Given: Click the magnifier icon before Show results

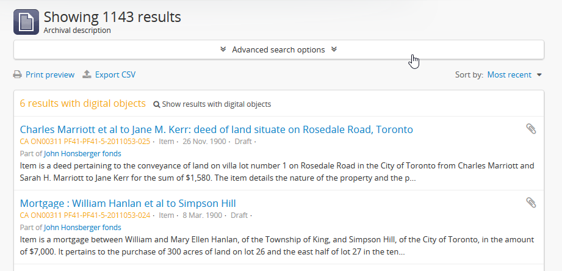Looking at the screenshot, I should click(x=157, y=104).
